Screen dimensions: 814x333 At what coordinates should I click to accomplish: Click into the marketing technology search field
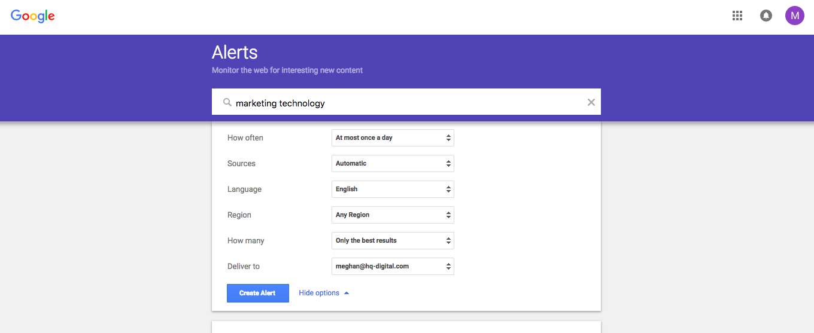click(406, 102)
